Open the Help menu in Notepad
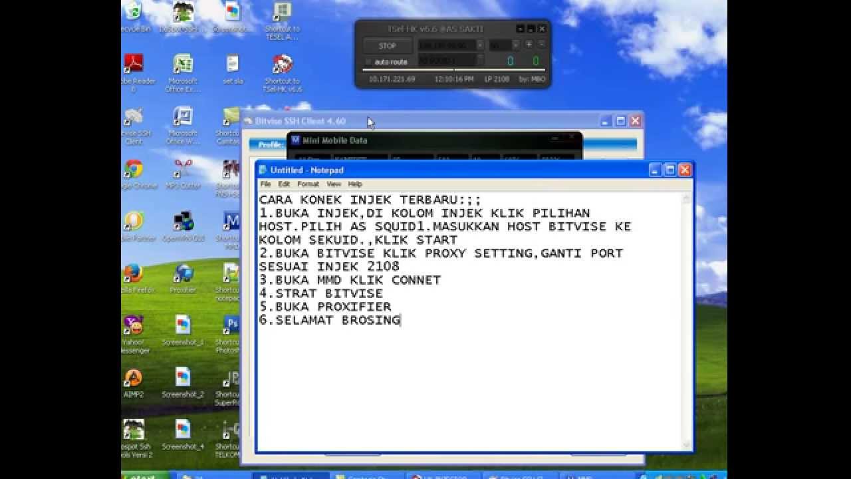Image resolution: width=851 pixels, height=479 pixels. point(355,184)
